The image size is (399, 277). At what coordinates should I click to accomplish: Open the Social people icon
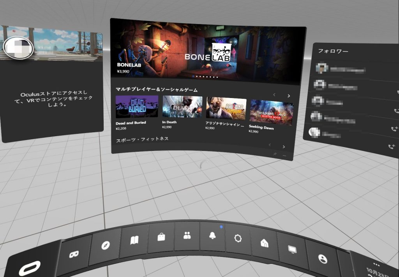187,236
